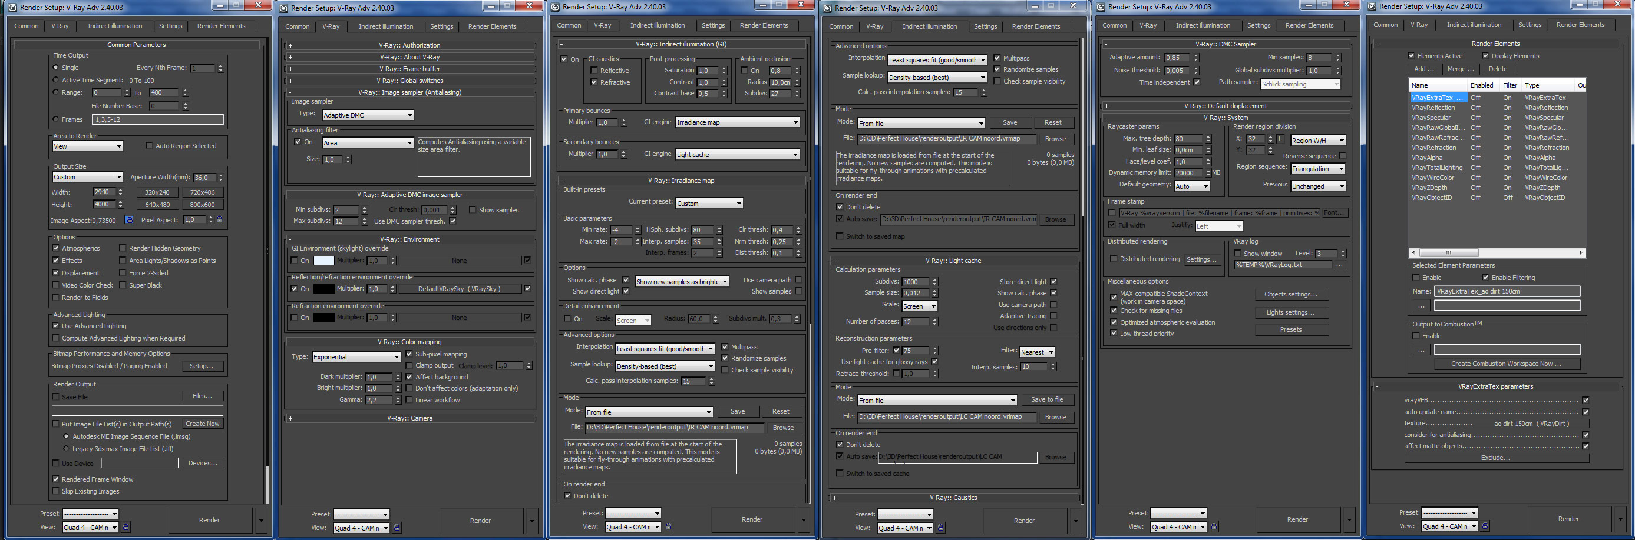Open Irradiance map Current preset dropdown
This screenshot has height=540, width=1635.
click(x=709, y=204)
